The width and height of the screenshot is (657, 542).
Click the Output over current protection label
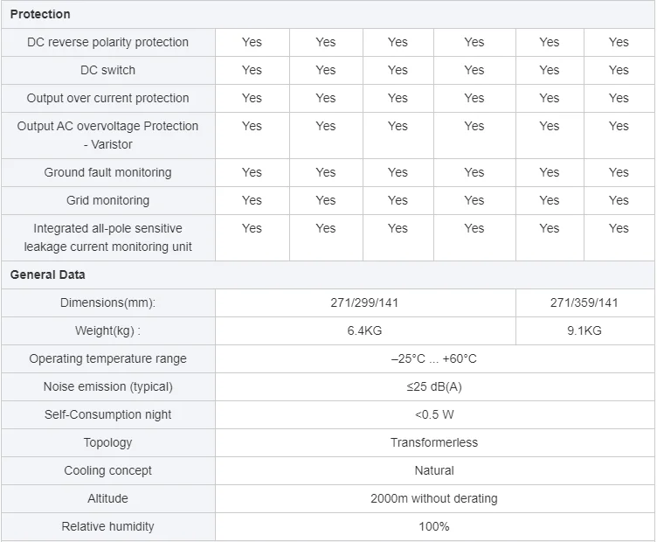[107, 98]
